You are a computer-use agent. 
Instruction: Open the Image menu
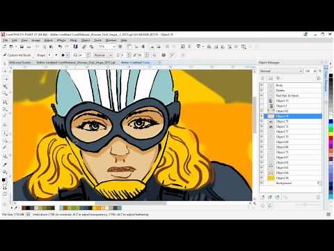35,40
